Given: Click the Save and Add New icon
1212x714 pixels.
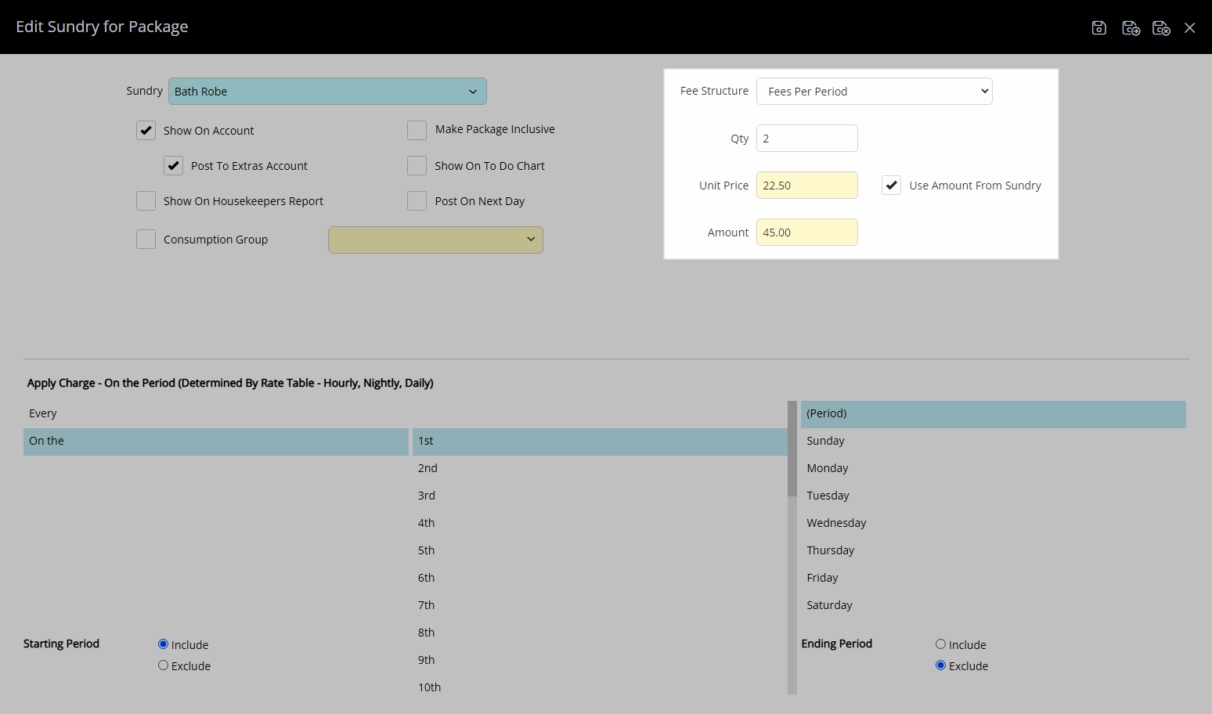Looking at the screenshot, I should 1131,28.
